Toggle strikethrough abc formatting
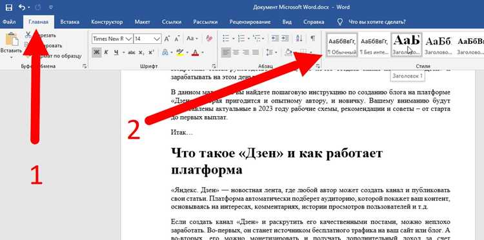484x240 pixels. 132,52
